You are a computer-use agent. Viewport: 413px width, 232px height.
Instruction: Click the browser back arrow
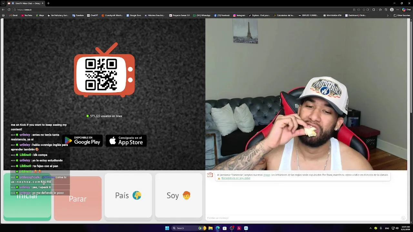tap(3, 10)
